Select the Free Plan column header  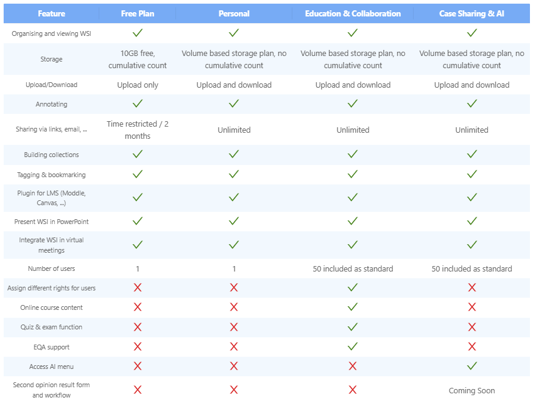[138, 13]
